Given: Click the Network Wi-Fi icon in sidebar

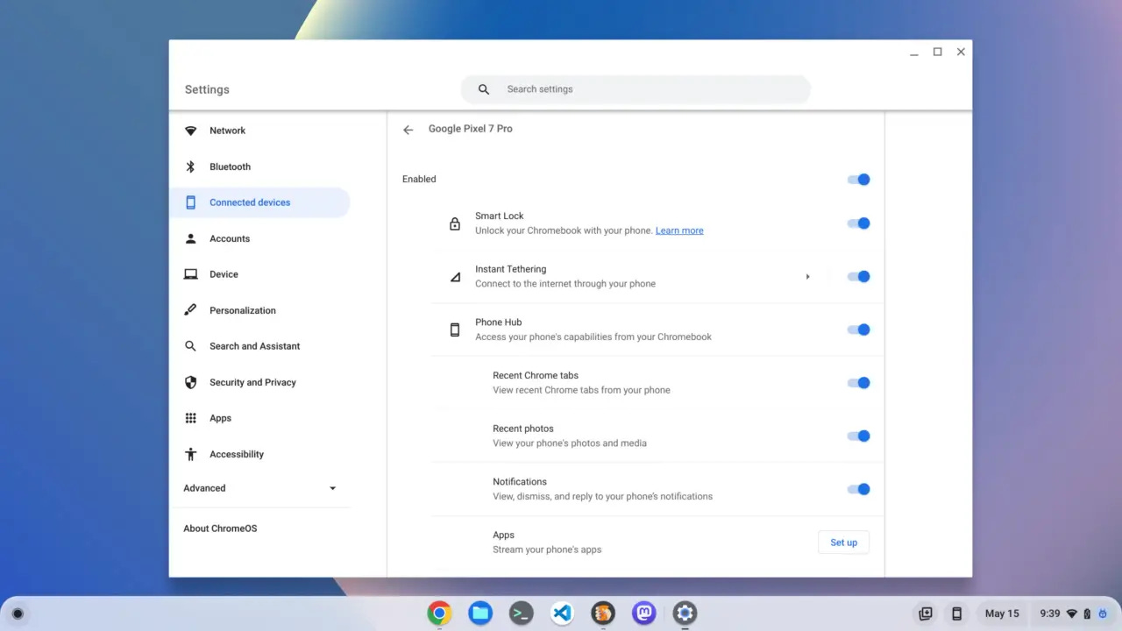Looking at the screenshot, I should [190, 131].
